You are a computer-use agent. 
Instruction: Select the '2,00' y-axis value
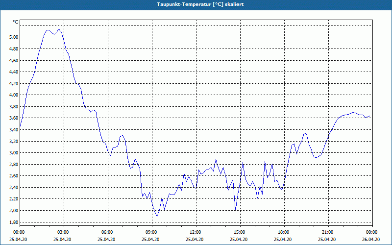pos(14,211)
